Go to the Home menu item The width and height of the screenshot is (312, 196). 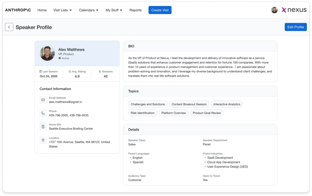pos(42,10)
